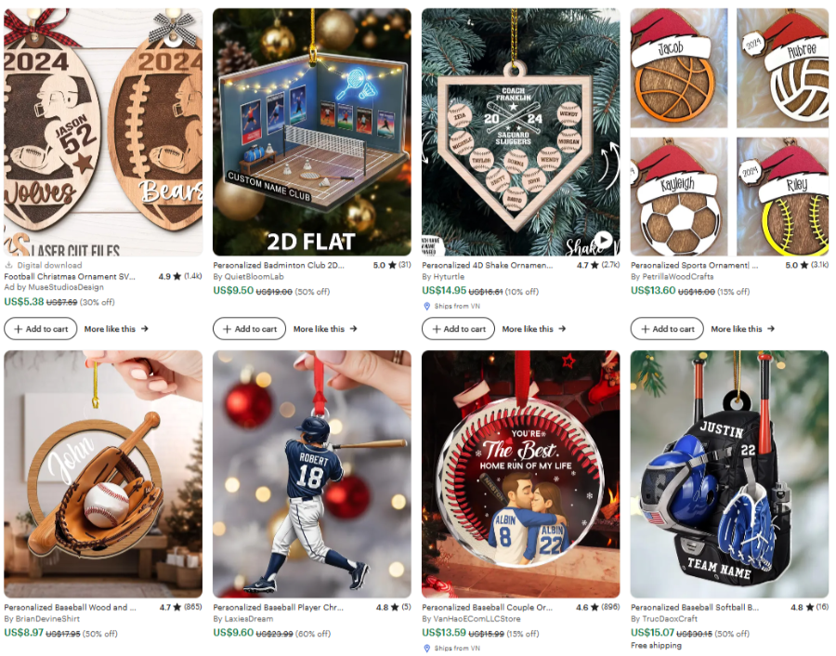836x656 pixels.
Task: Open the Robert 18 baseball player image
Action: point(312,474)
